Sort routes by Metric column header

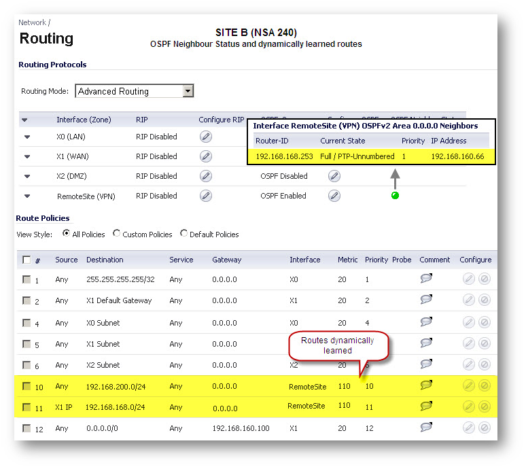click(x=347, y=260)
